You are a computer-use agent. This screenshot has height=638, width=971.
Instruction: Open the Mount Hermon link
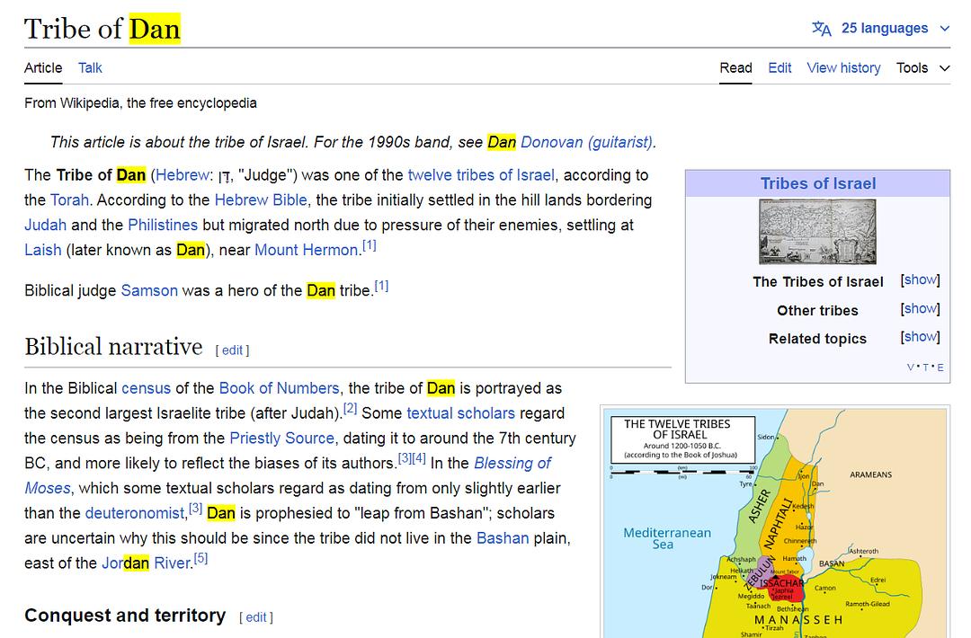307,250
